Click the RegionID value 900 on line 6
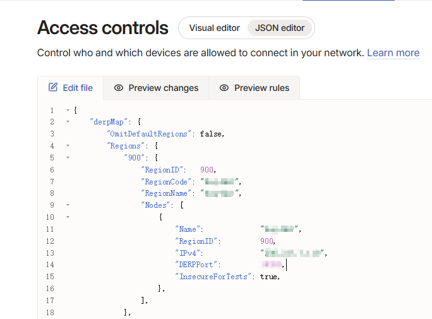432x319 pixels. (x=207, y=170)
